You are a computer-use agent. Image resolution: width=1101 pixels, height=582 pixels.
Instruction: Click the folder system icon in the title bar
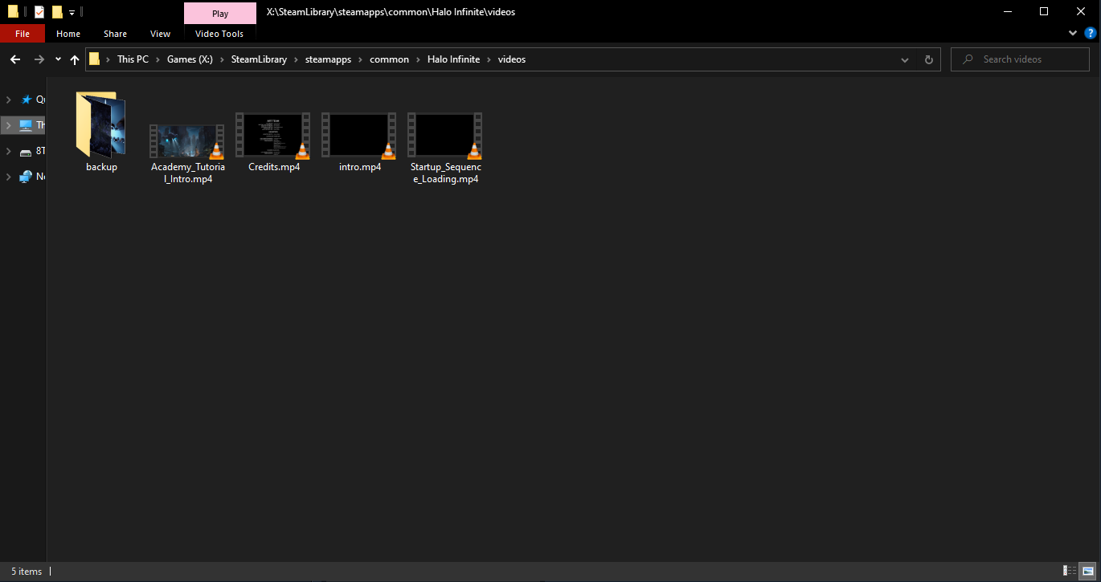pyautogui.click(x=13, y=12)
